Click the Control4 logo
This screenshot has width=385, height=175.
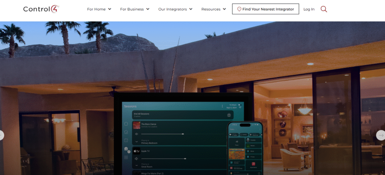(41, 9)
